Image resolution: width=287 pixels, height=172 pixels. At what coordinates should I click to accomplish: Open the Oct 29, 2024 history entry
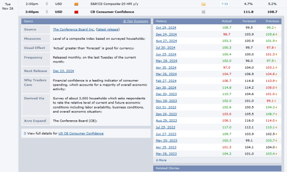[x=166, y=28]
